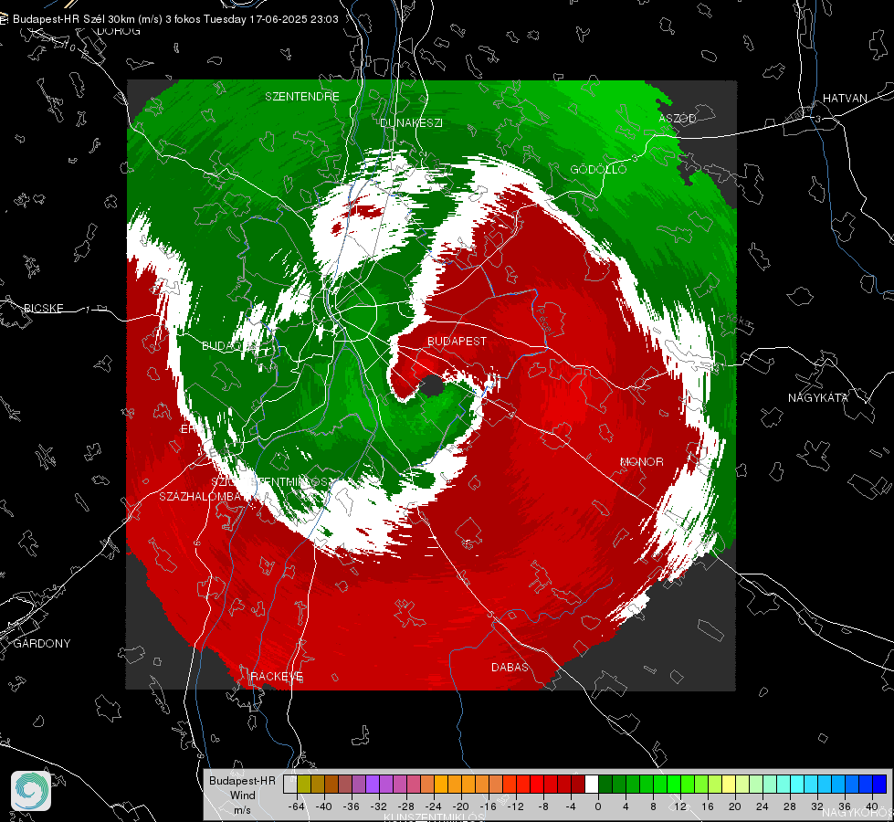Viewport: 894px width, 822px height.
Task: Click the -36 legend value
Action: (352, 806)
